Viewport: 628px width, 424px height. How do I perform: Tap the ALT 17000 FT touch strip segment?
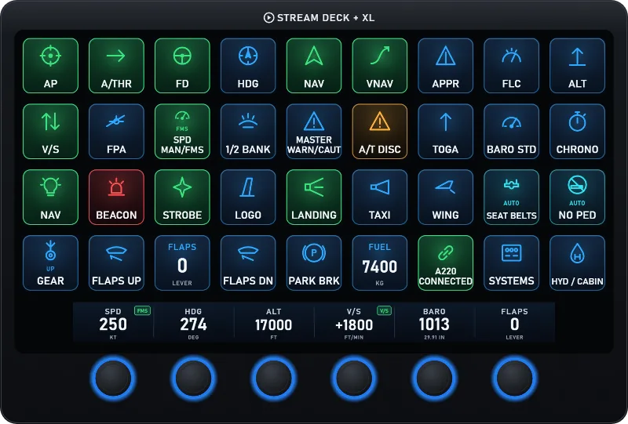(x=273, y=322)
